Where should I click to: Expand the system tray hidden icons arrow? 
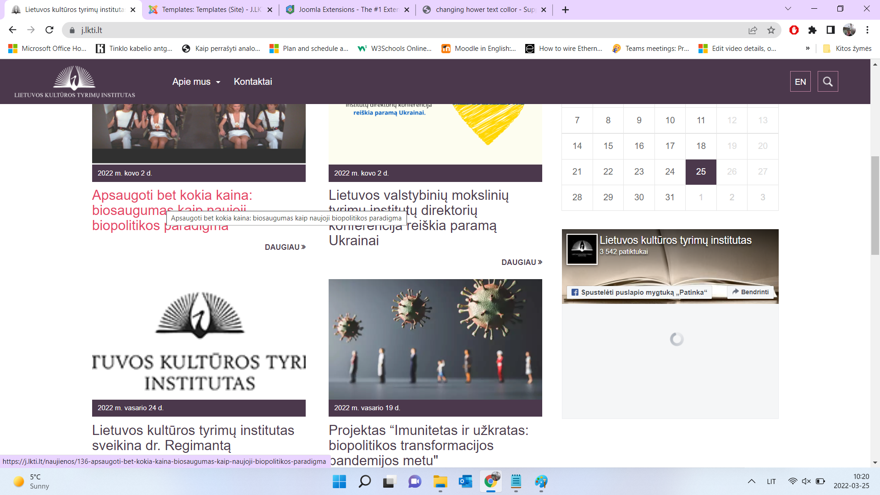point(752,481)
